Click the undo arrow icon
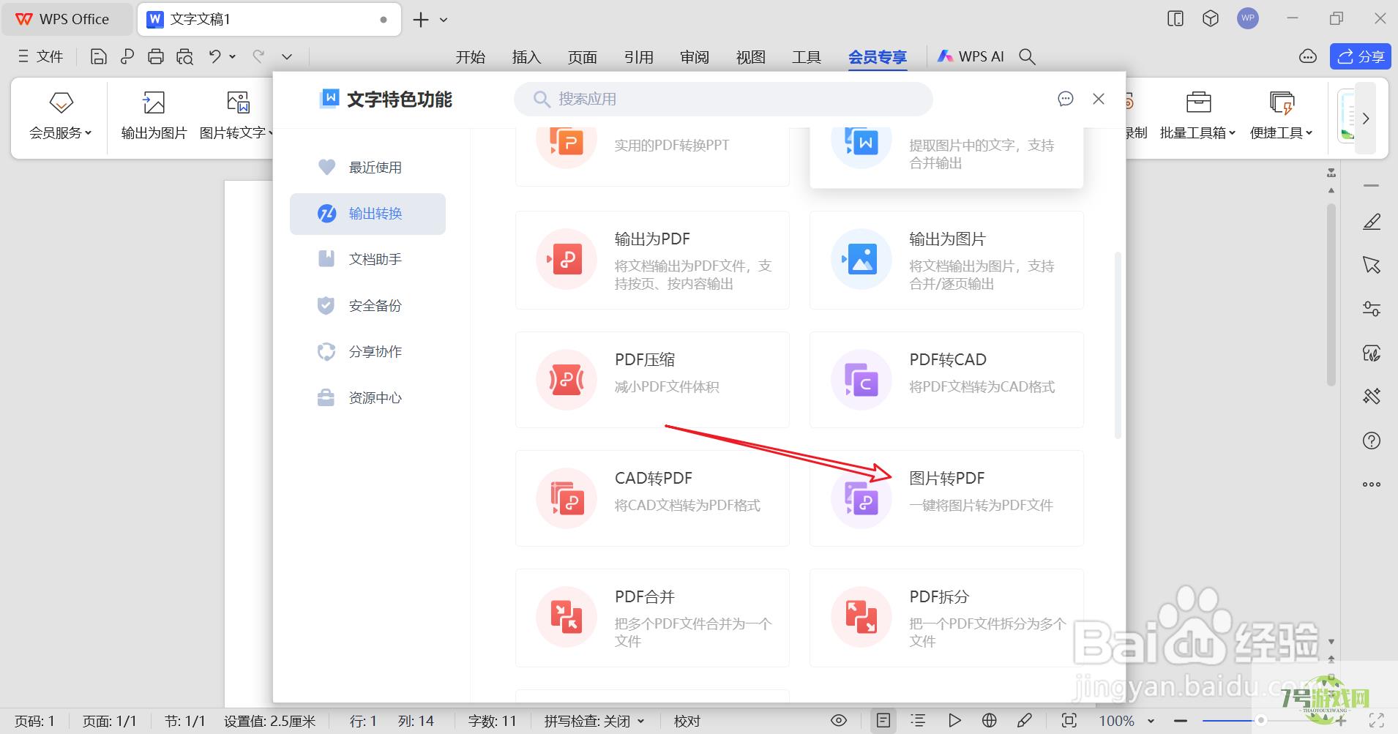The height and width of the screenshot is (734, 1398). [214, 56]
